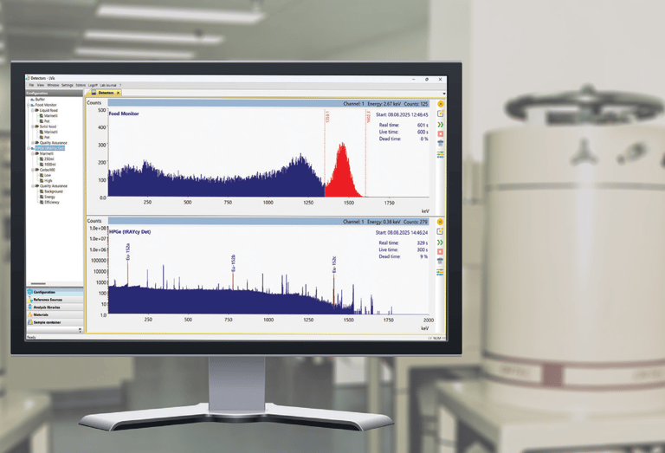Collapse the Carbo/III tree node
The width and height of the screenshot is (665, 453).
click(x=33, y=170)
